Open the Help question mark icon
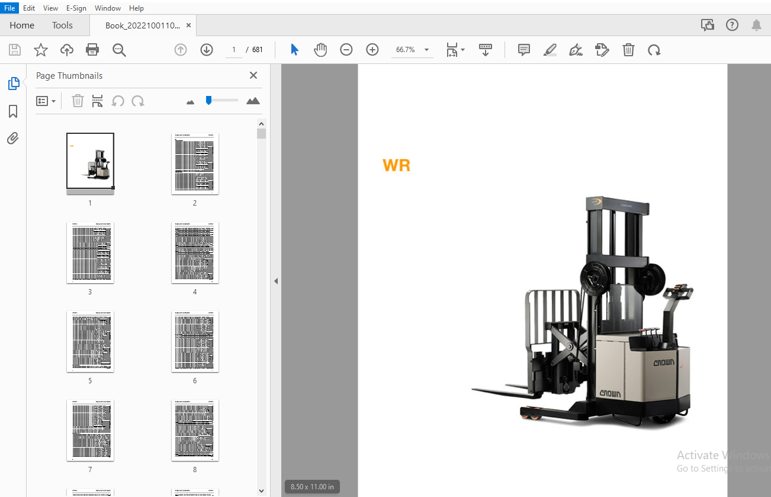 tap(732, 25)
